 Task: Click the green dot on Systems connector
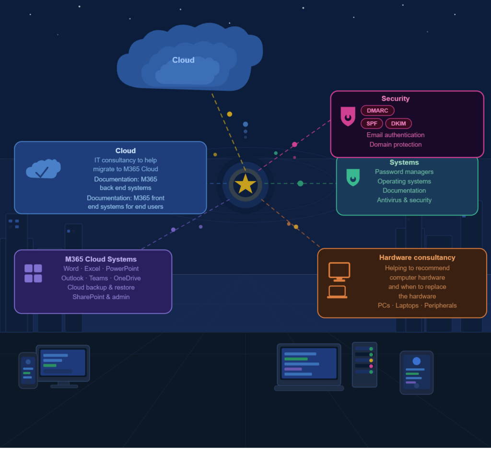[x=300, y=184]
